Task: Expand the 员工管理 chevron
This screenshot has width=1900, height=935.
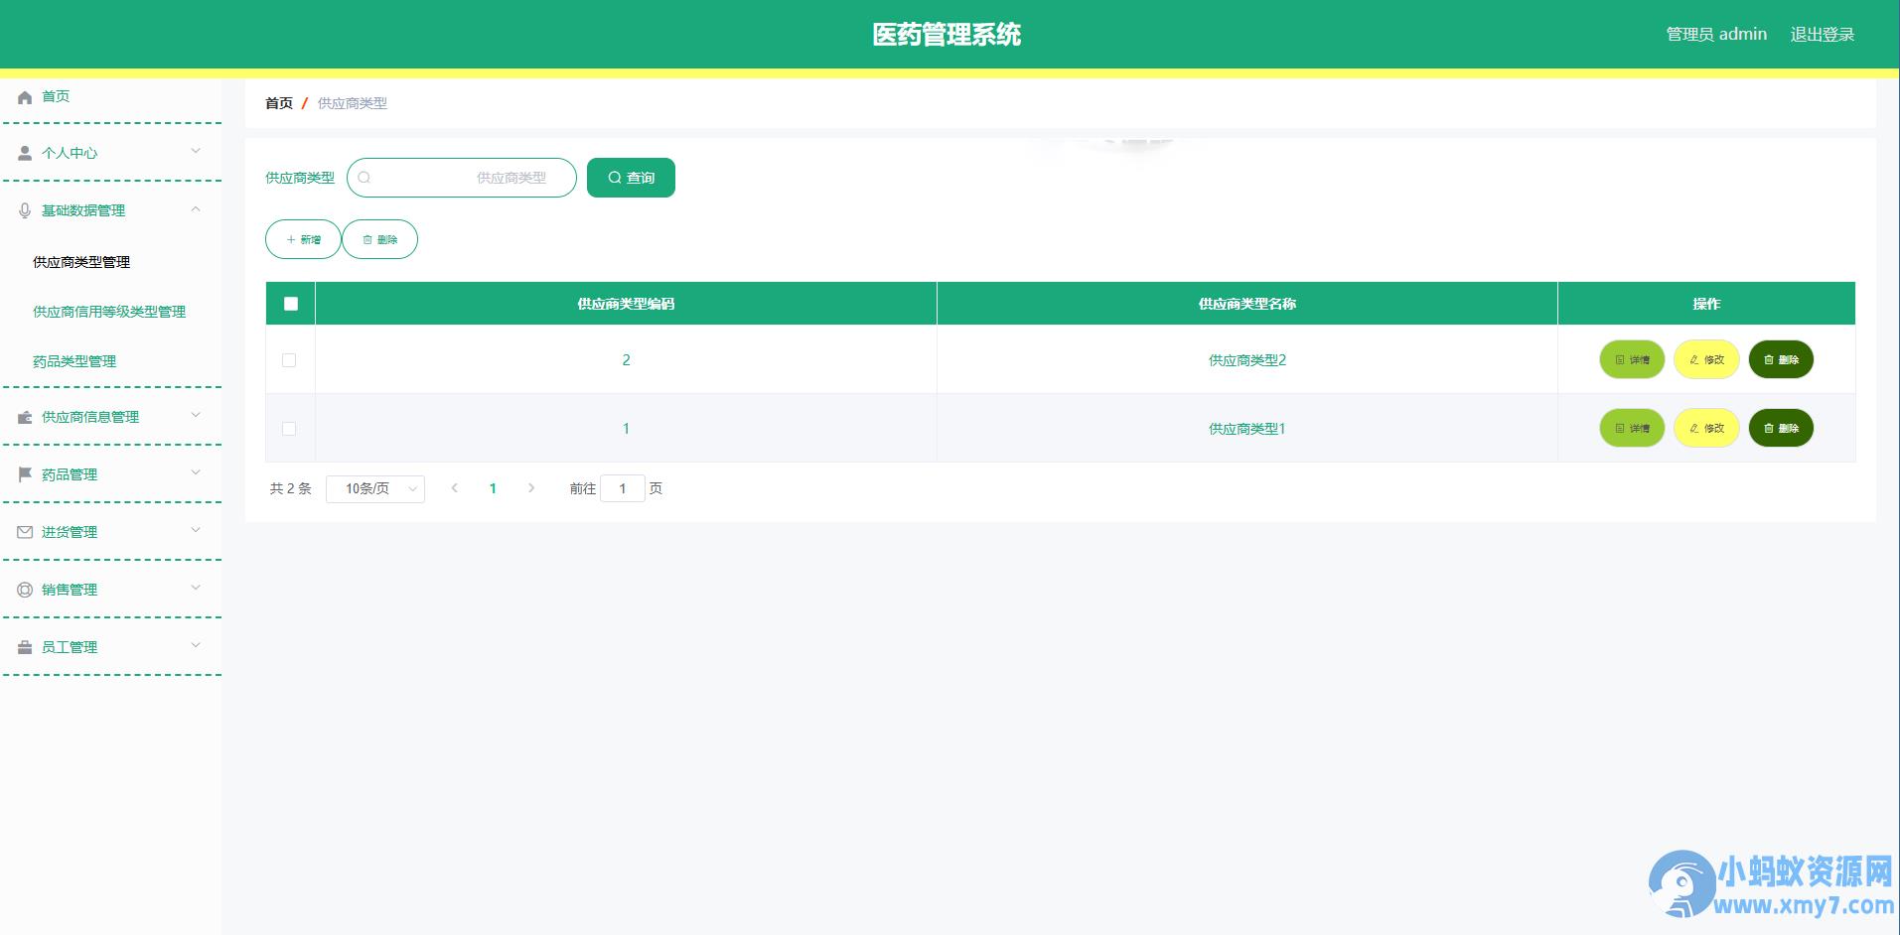Action: pos(196,645)
